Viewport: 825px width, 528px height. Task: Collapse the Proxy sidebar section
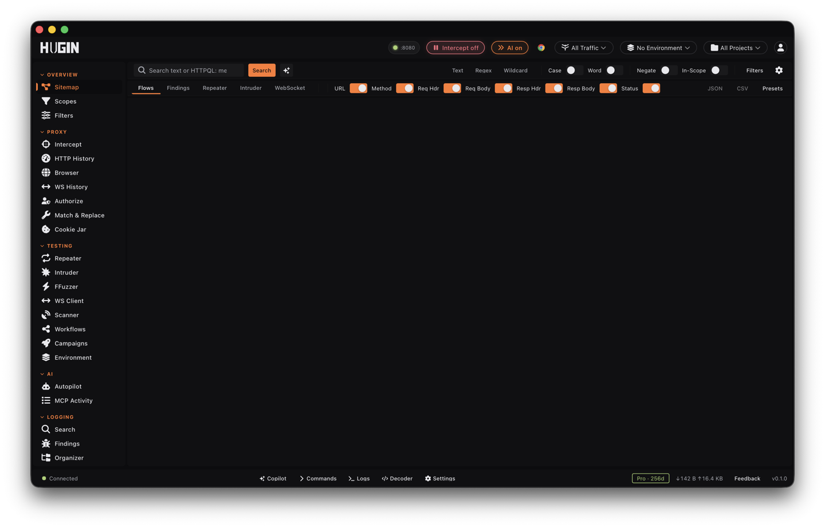(53, 132)
